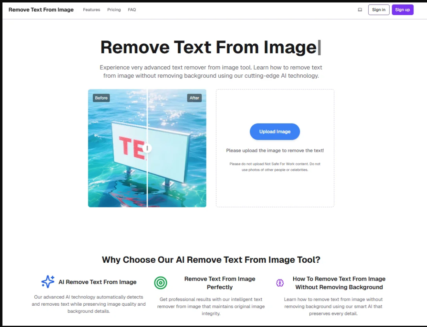
Task: Click the upload prompt text in drop zone
Action: point(275,151)
